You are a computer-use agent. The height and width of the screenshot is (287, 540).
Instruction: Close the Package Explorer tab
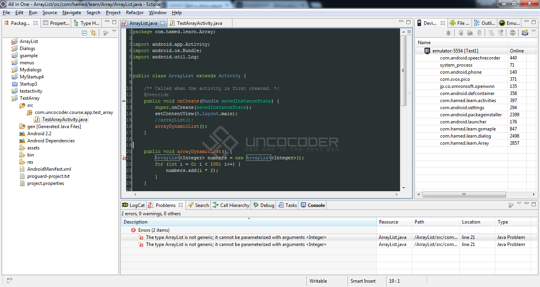(x=35, y=23)
